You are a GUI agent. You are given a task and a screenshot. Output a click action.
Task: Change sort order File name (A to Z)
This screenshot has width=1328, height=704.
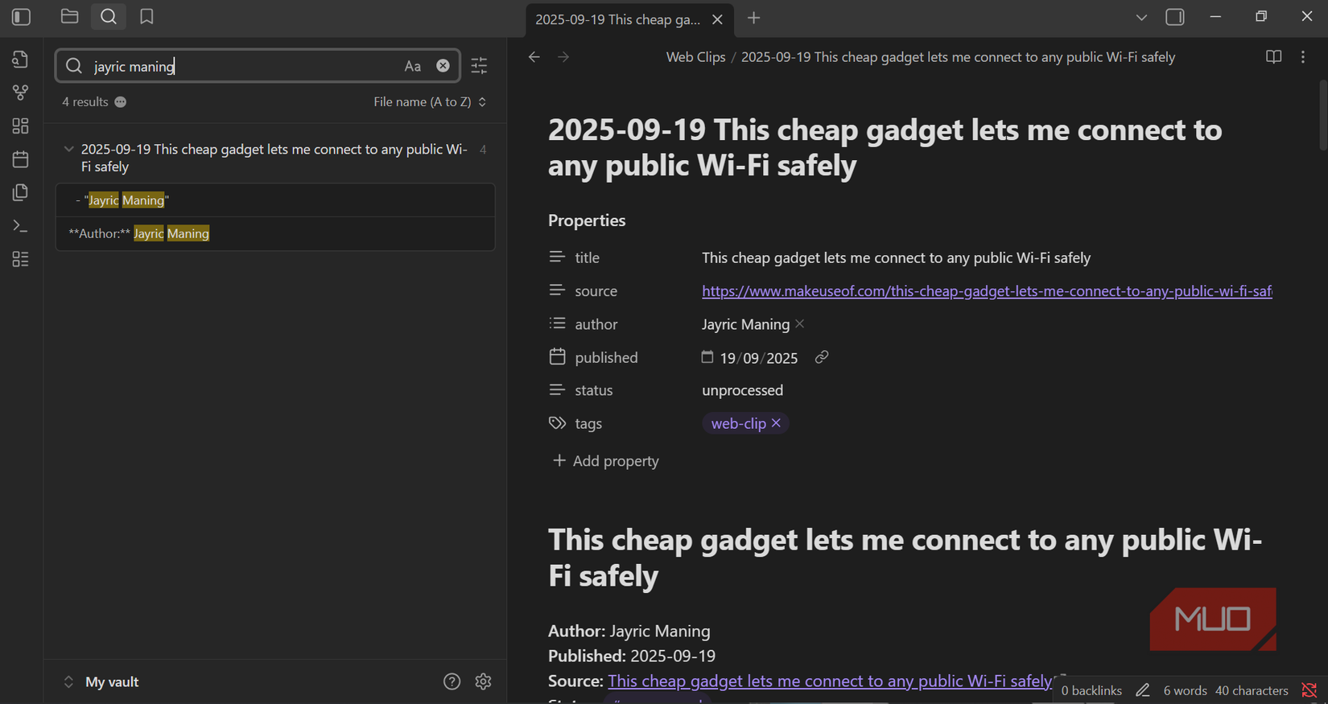430,102
